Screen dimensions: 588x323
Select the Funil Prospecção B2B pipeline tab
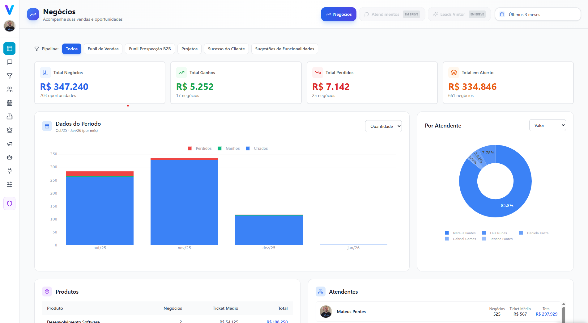pyautogui.click(x=150, y=49)
